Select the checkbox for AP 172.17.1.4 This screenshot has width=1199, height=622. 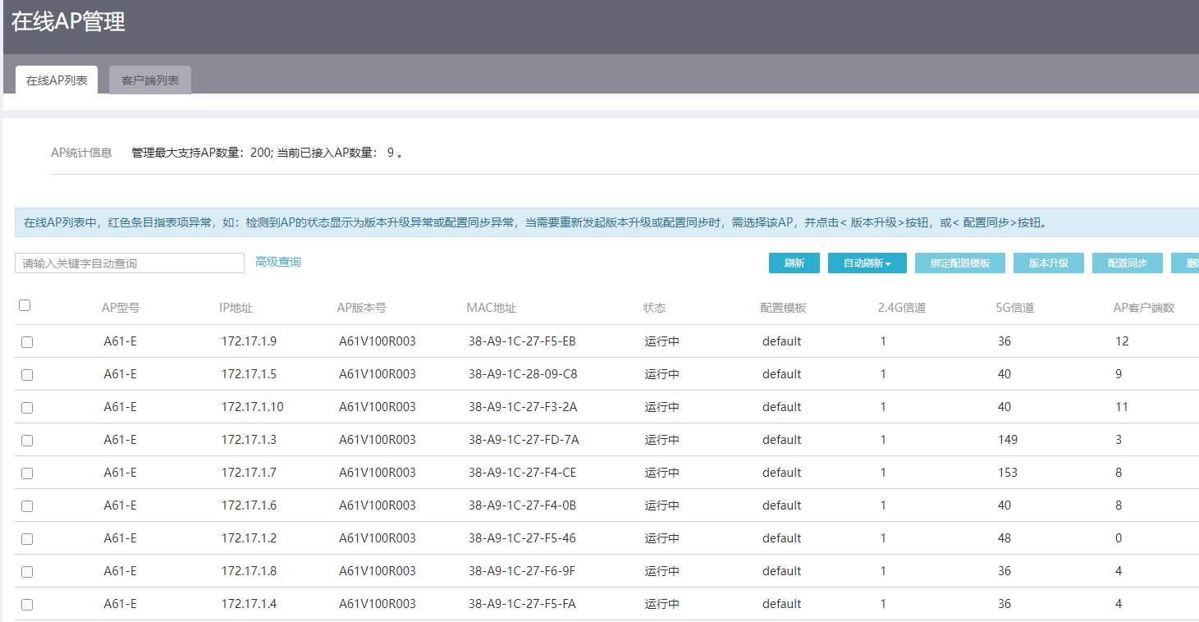click(27, 605)
